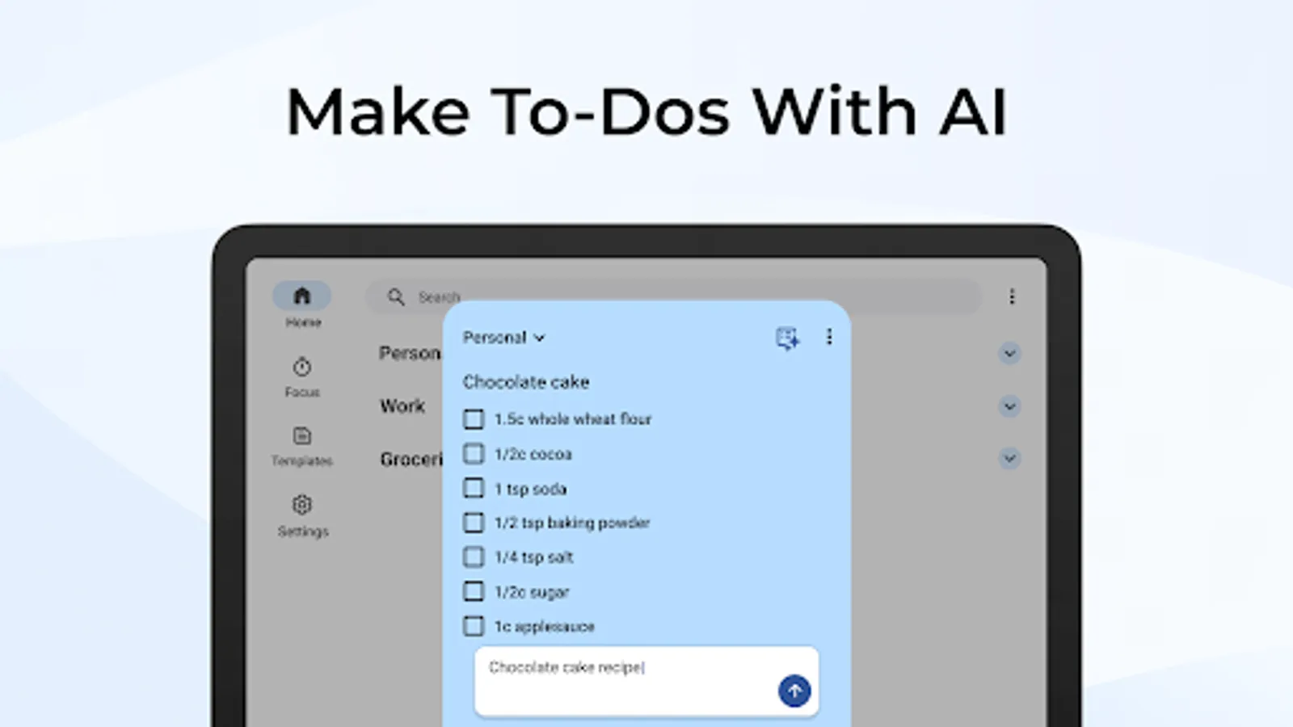1293x727 pixels.
Task: Click the AI prompt text box
Action: point(646,681)
